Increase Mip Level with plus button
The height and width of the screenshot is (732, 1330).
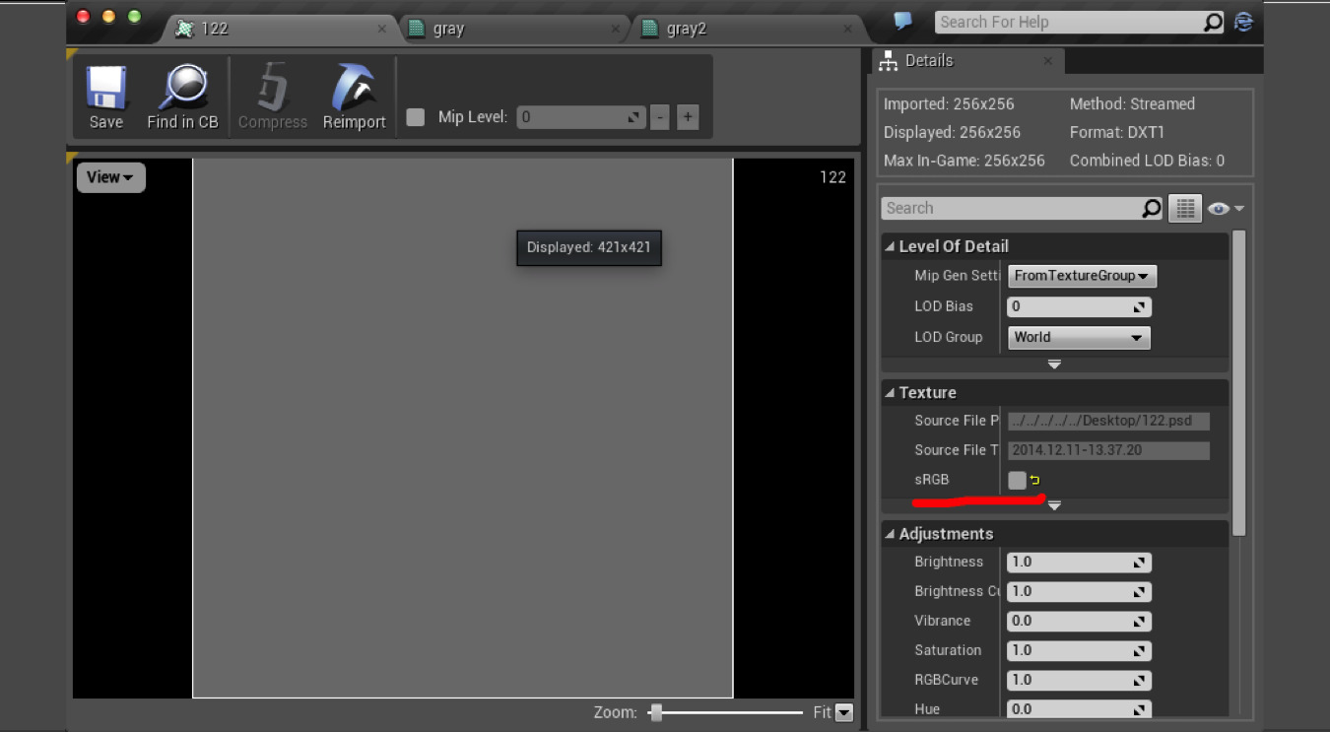(x=688, y=117)
